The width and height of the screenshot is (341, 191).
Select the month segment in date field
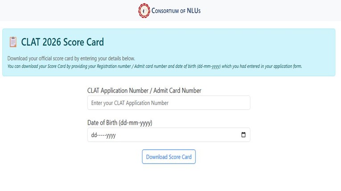coord(102,135)
